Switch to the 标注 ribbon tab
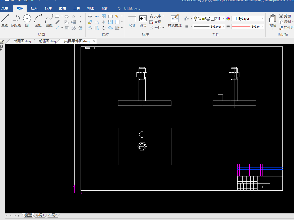This screenshot has width=294, height=220. [48, 8]
